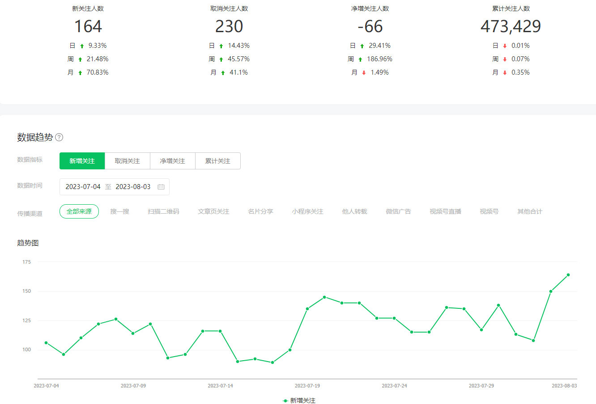Toggle the 新增关注 legend marker below chart
The height and width of the screenshot is (404, 596).
click(285, 401)
